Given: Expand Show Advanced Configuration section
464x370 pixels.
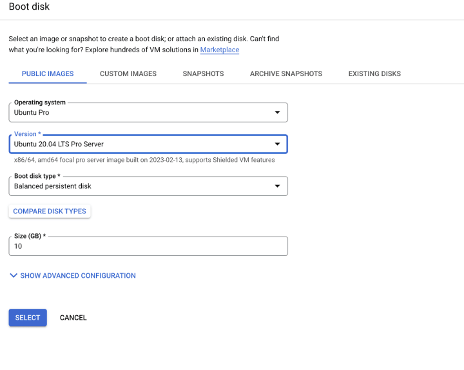Looking at the screenshot, I should point(77,276).
